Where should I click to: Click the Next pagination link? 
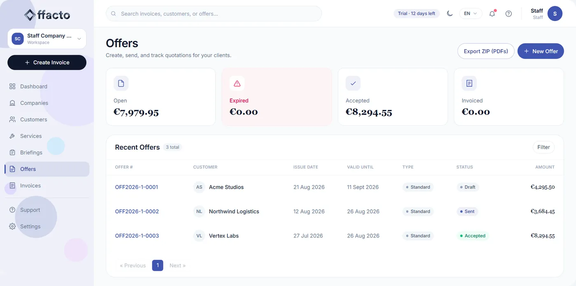177,265
